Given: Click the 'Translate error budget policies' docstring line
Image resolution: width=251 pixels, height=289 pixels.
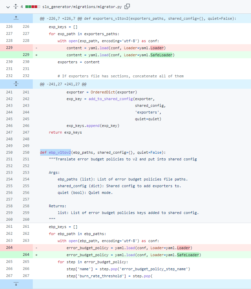Looking at the screenshot, I should click(123, 159).
